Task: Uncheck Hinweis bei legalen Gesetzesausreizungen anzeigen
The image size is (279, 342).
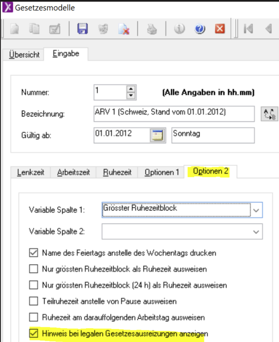Action: [34, 333]
